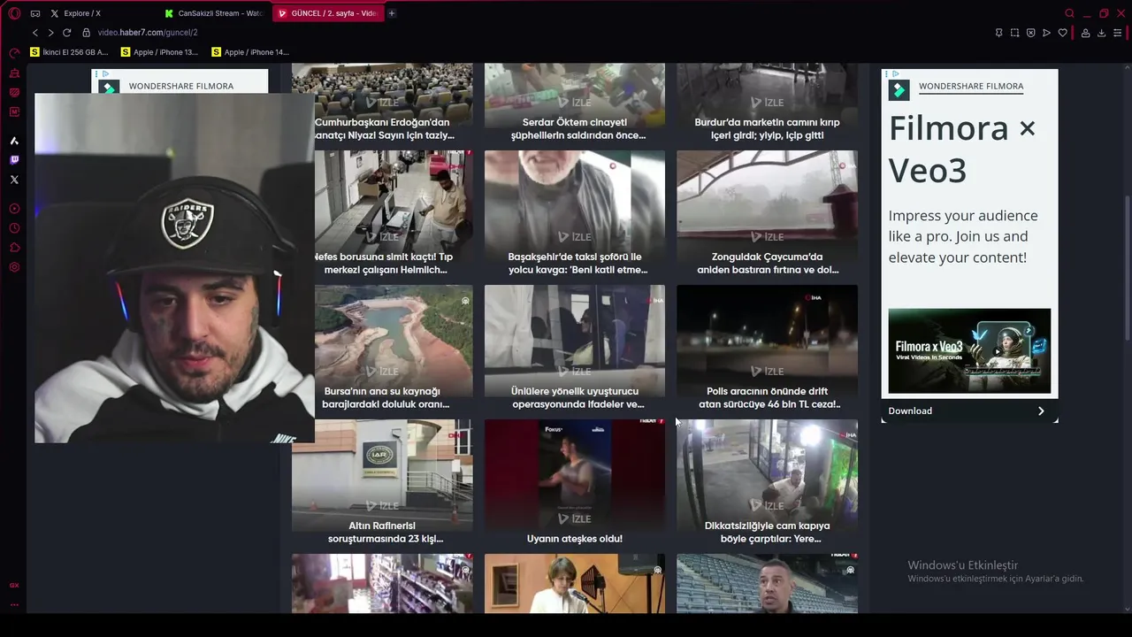
Task: Open the Filmora × Veo3 ad headline
Action: tap(961, 150)
